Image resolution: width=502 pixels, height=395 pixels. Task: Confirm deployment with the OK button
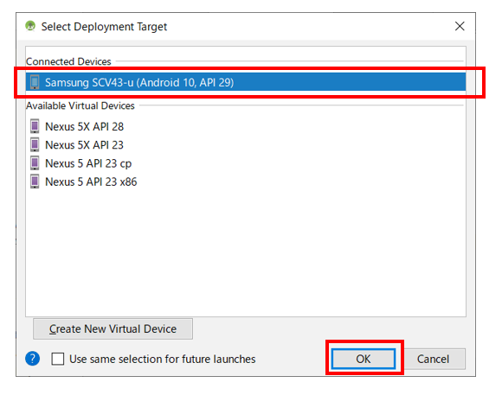point(364,359)
